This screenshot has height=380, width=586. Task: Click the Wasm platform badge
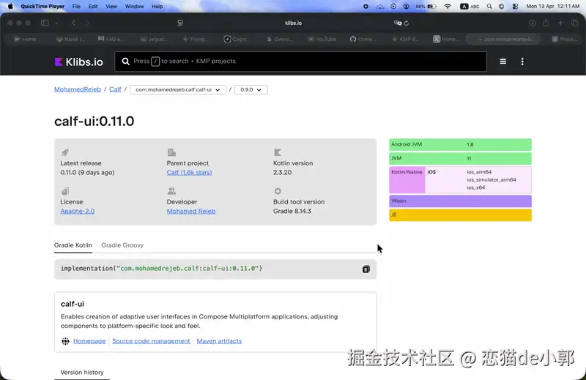coord(460,201)
